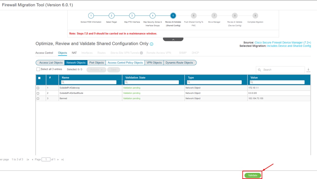
Task: Click step 1 Extract FDM Information circle
Action: (x=91, y=16)
